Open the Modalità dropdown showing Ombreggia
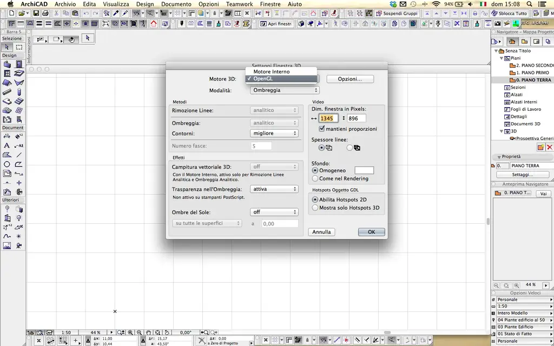The image size is (554, 346). [284, 90]
